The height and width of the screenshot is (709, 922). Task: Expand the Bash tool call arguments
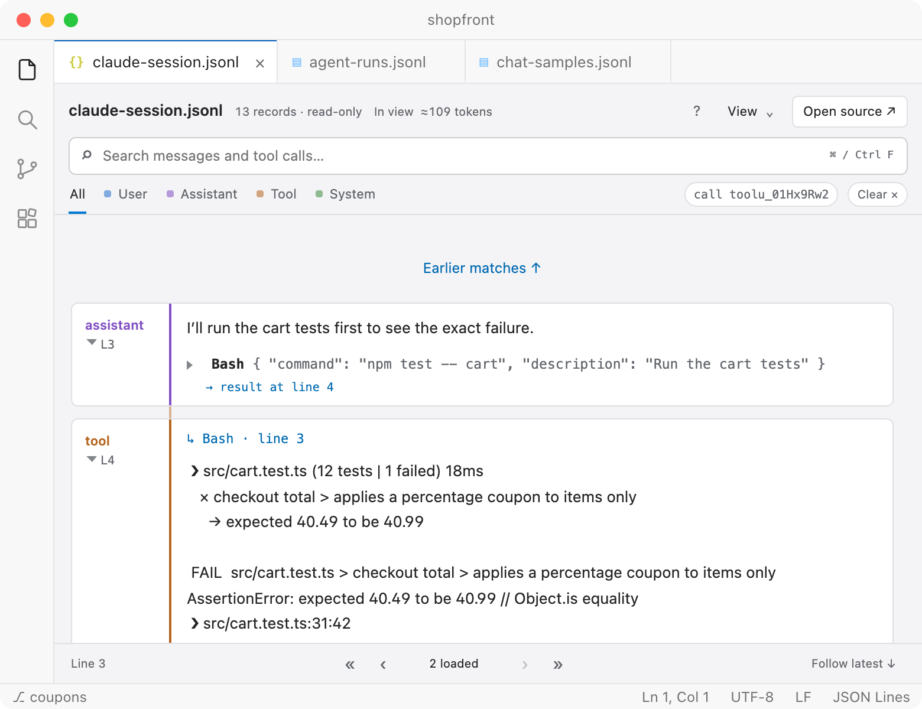(190, 365)
